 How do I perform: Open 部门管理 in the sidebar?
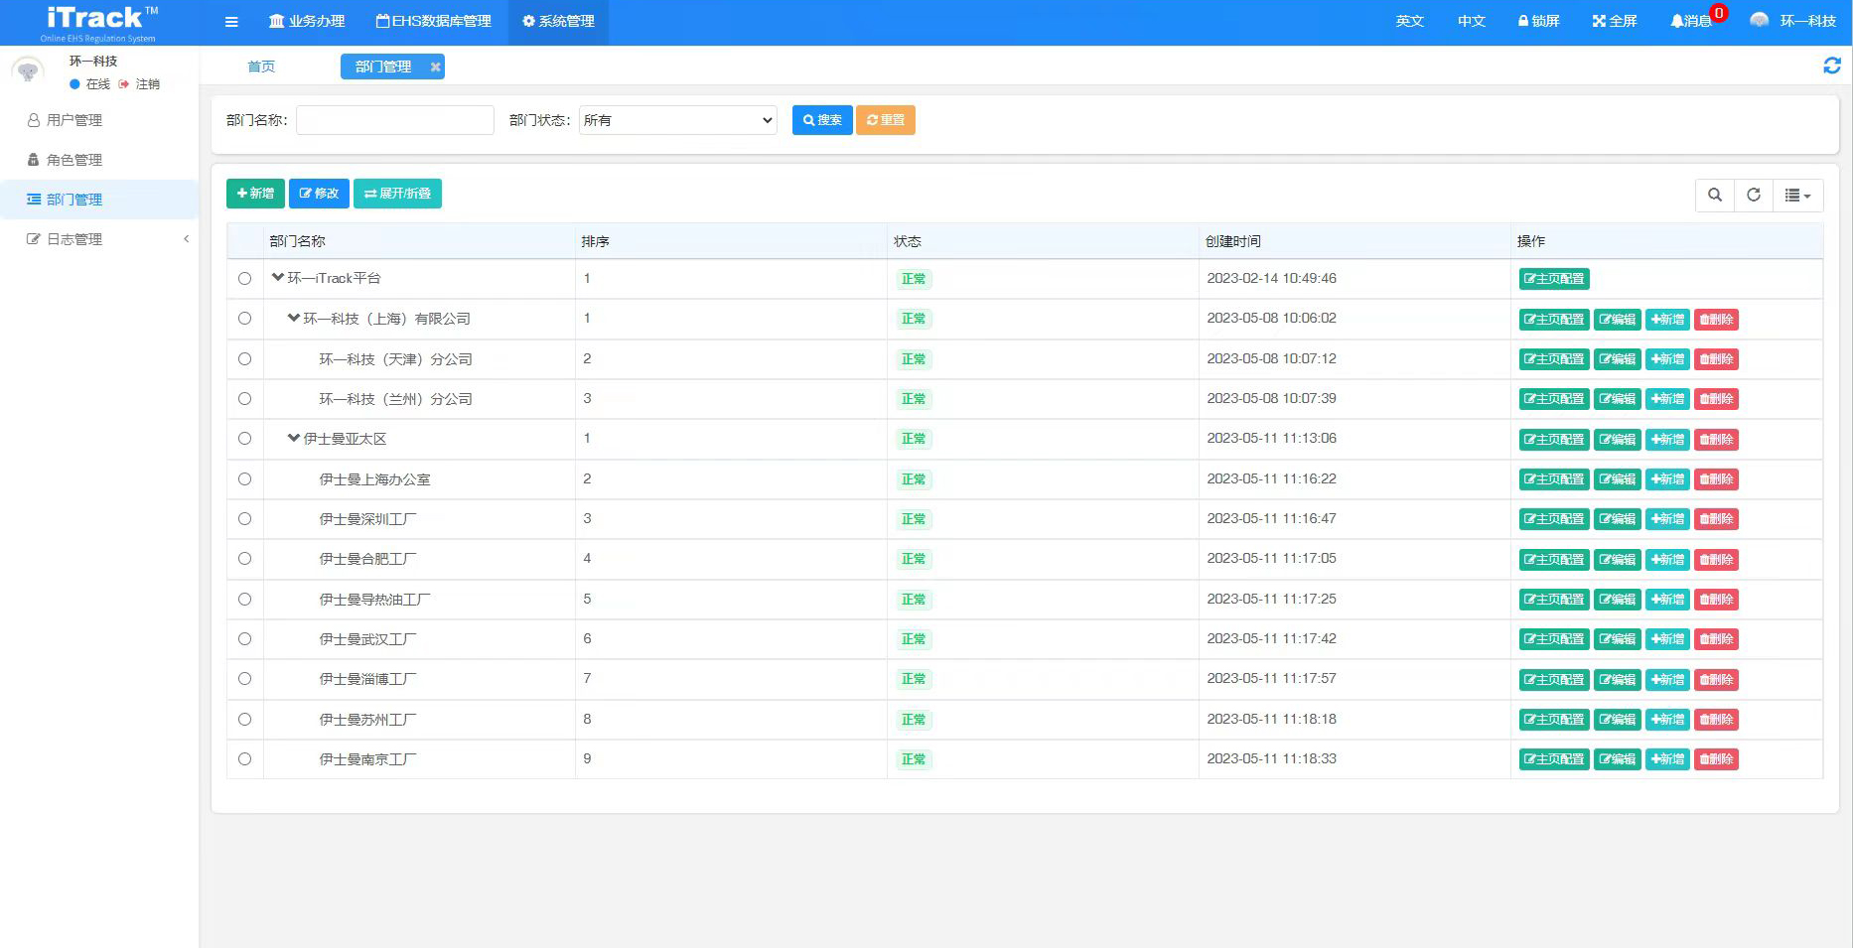[x=99, y=200]
